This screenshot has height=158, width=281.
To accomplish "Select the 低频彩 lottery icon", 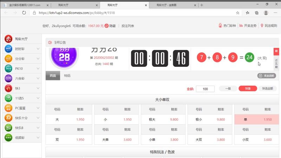I will 8,138.
